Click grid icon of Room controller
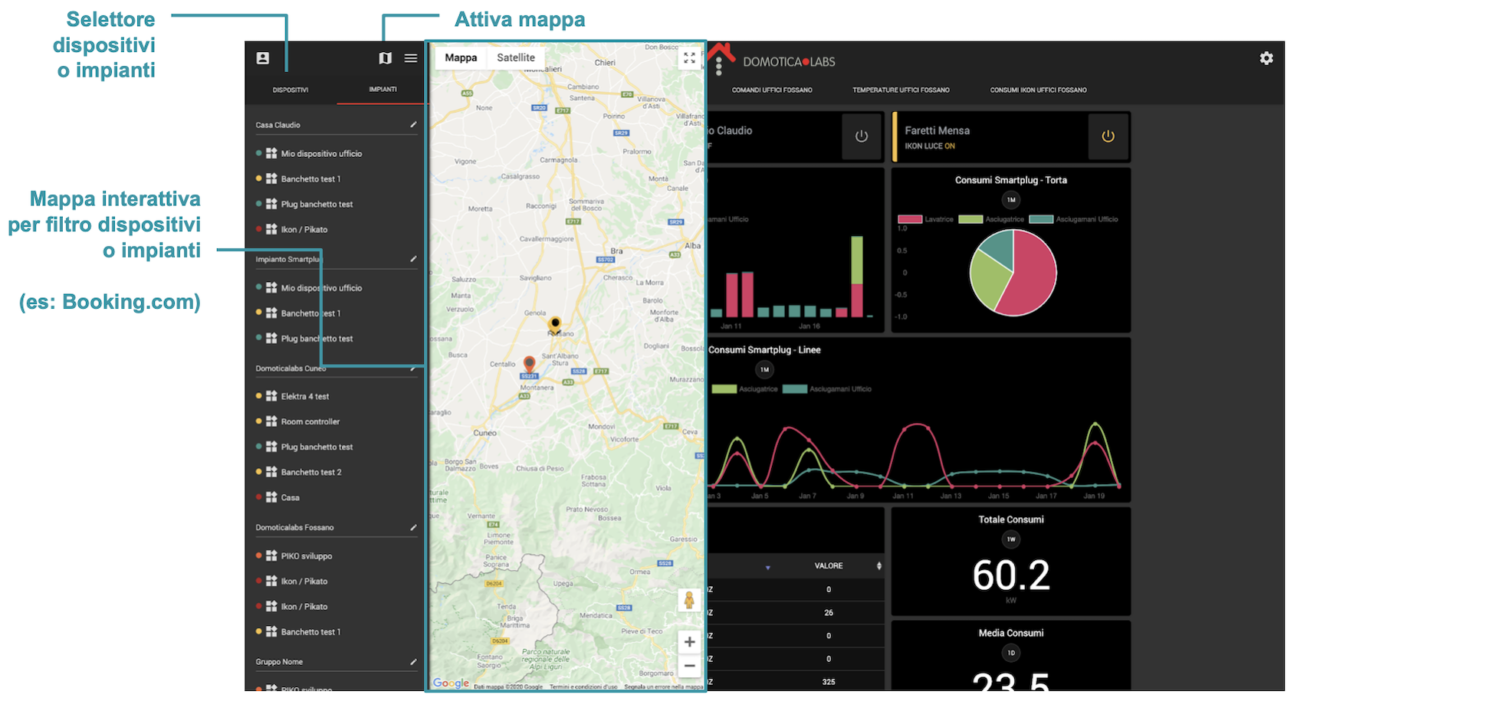This screenshot has height=701, width=1504. pyautogui.click(x=271, y=421)
